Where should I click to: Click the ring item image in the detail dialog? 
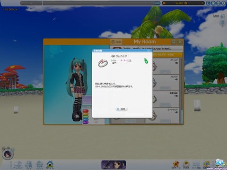[x=103, y=63]
